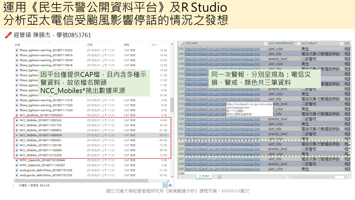This screenshot has width=355, height=200.
Task: Sort files by 日期 column header
Action: (x=90, y=45)
